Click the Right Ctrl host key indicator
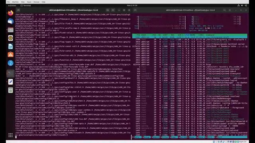 243,142
